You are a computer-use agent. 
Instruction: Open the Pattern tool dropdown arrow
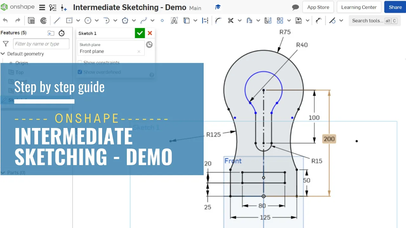coord(289,21)
